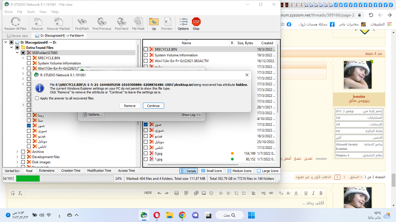Collapse D: (Recognized4) root node
The image size is (396, 222).
[6, 42]
